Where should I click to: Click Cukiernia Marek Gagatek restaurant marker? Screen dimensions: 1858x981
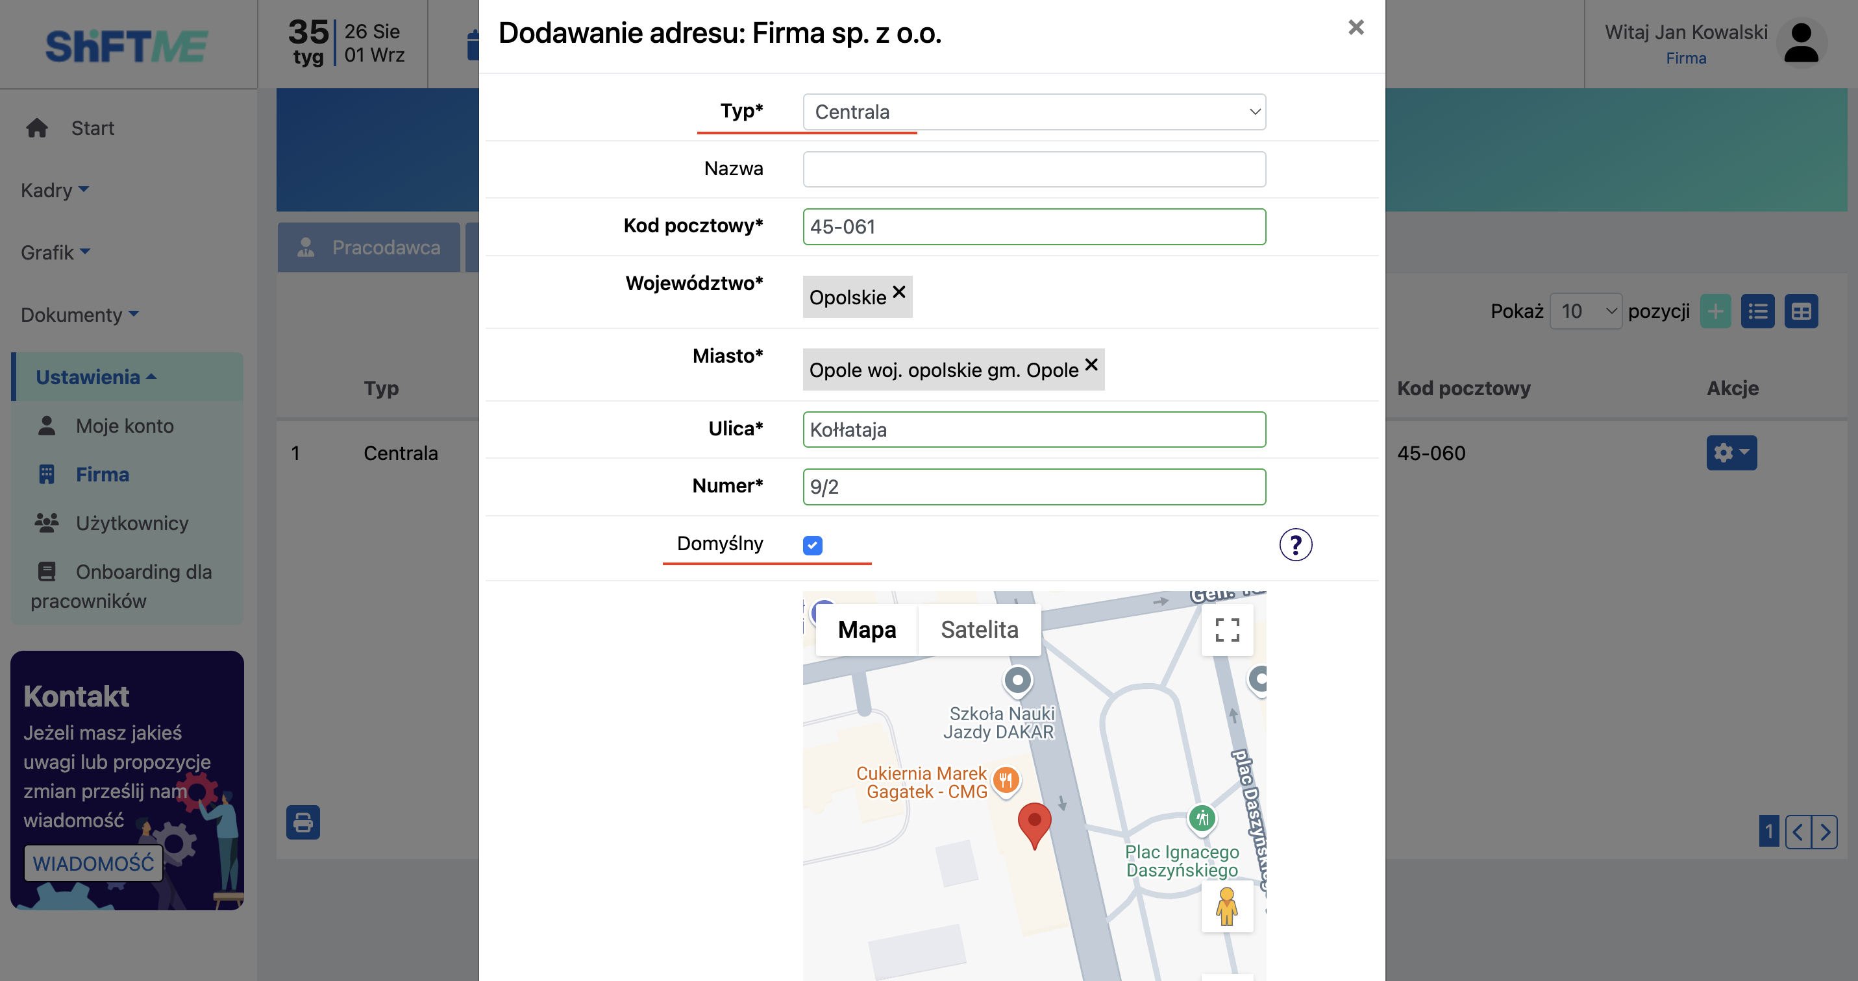1006,781
